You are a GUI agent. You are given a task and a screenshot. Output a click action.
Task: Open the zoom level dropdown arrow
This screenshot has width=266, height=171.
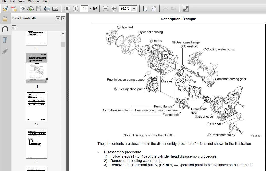click(134, 9)
